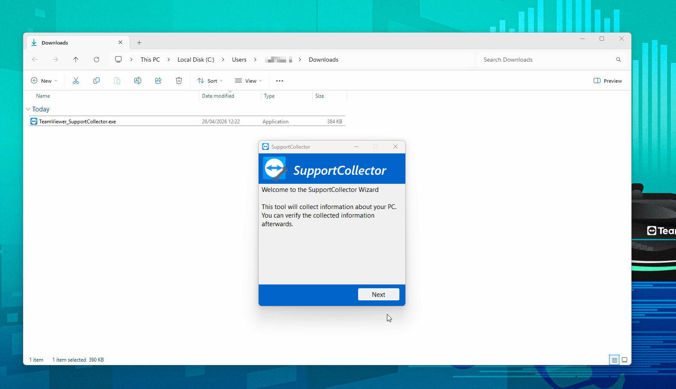Select the Downloads breadcrumb
The height and width of the screenshot is (389, 676).
pos(323,60)
